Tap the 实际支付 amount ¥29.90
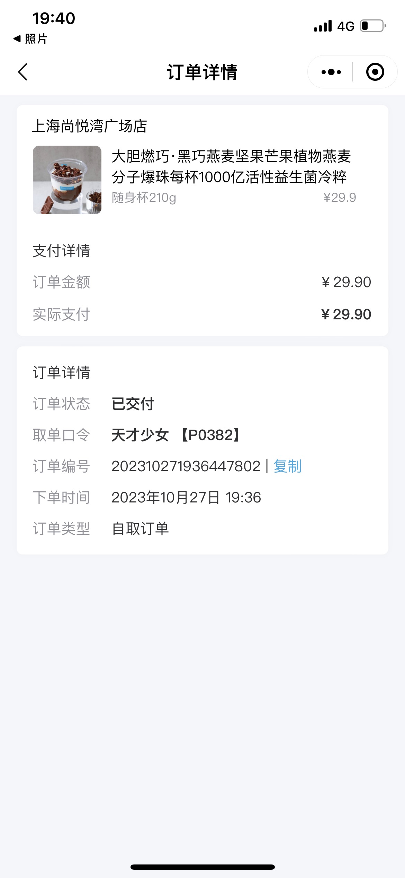405x878 pixels. tap(346, 315)
